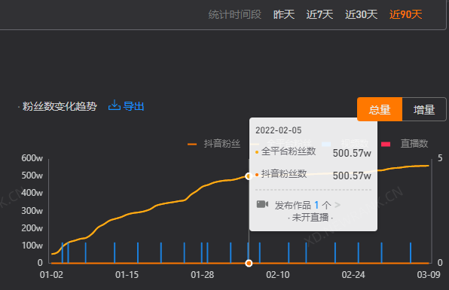Click the last blue video bar near 03-09
Viewport: 449px width, 290px height.
(x=411, y=253)
